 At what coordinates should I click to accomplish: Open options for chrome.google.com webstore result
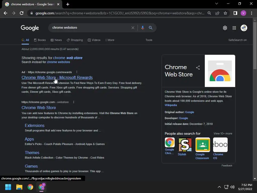pos(74,102)
